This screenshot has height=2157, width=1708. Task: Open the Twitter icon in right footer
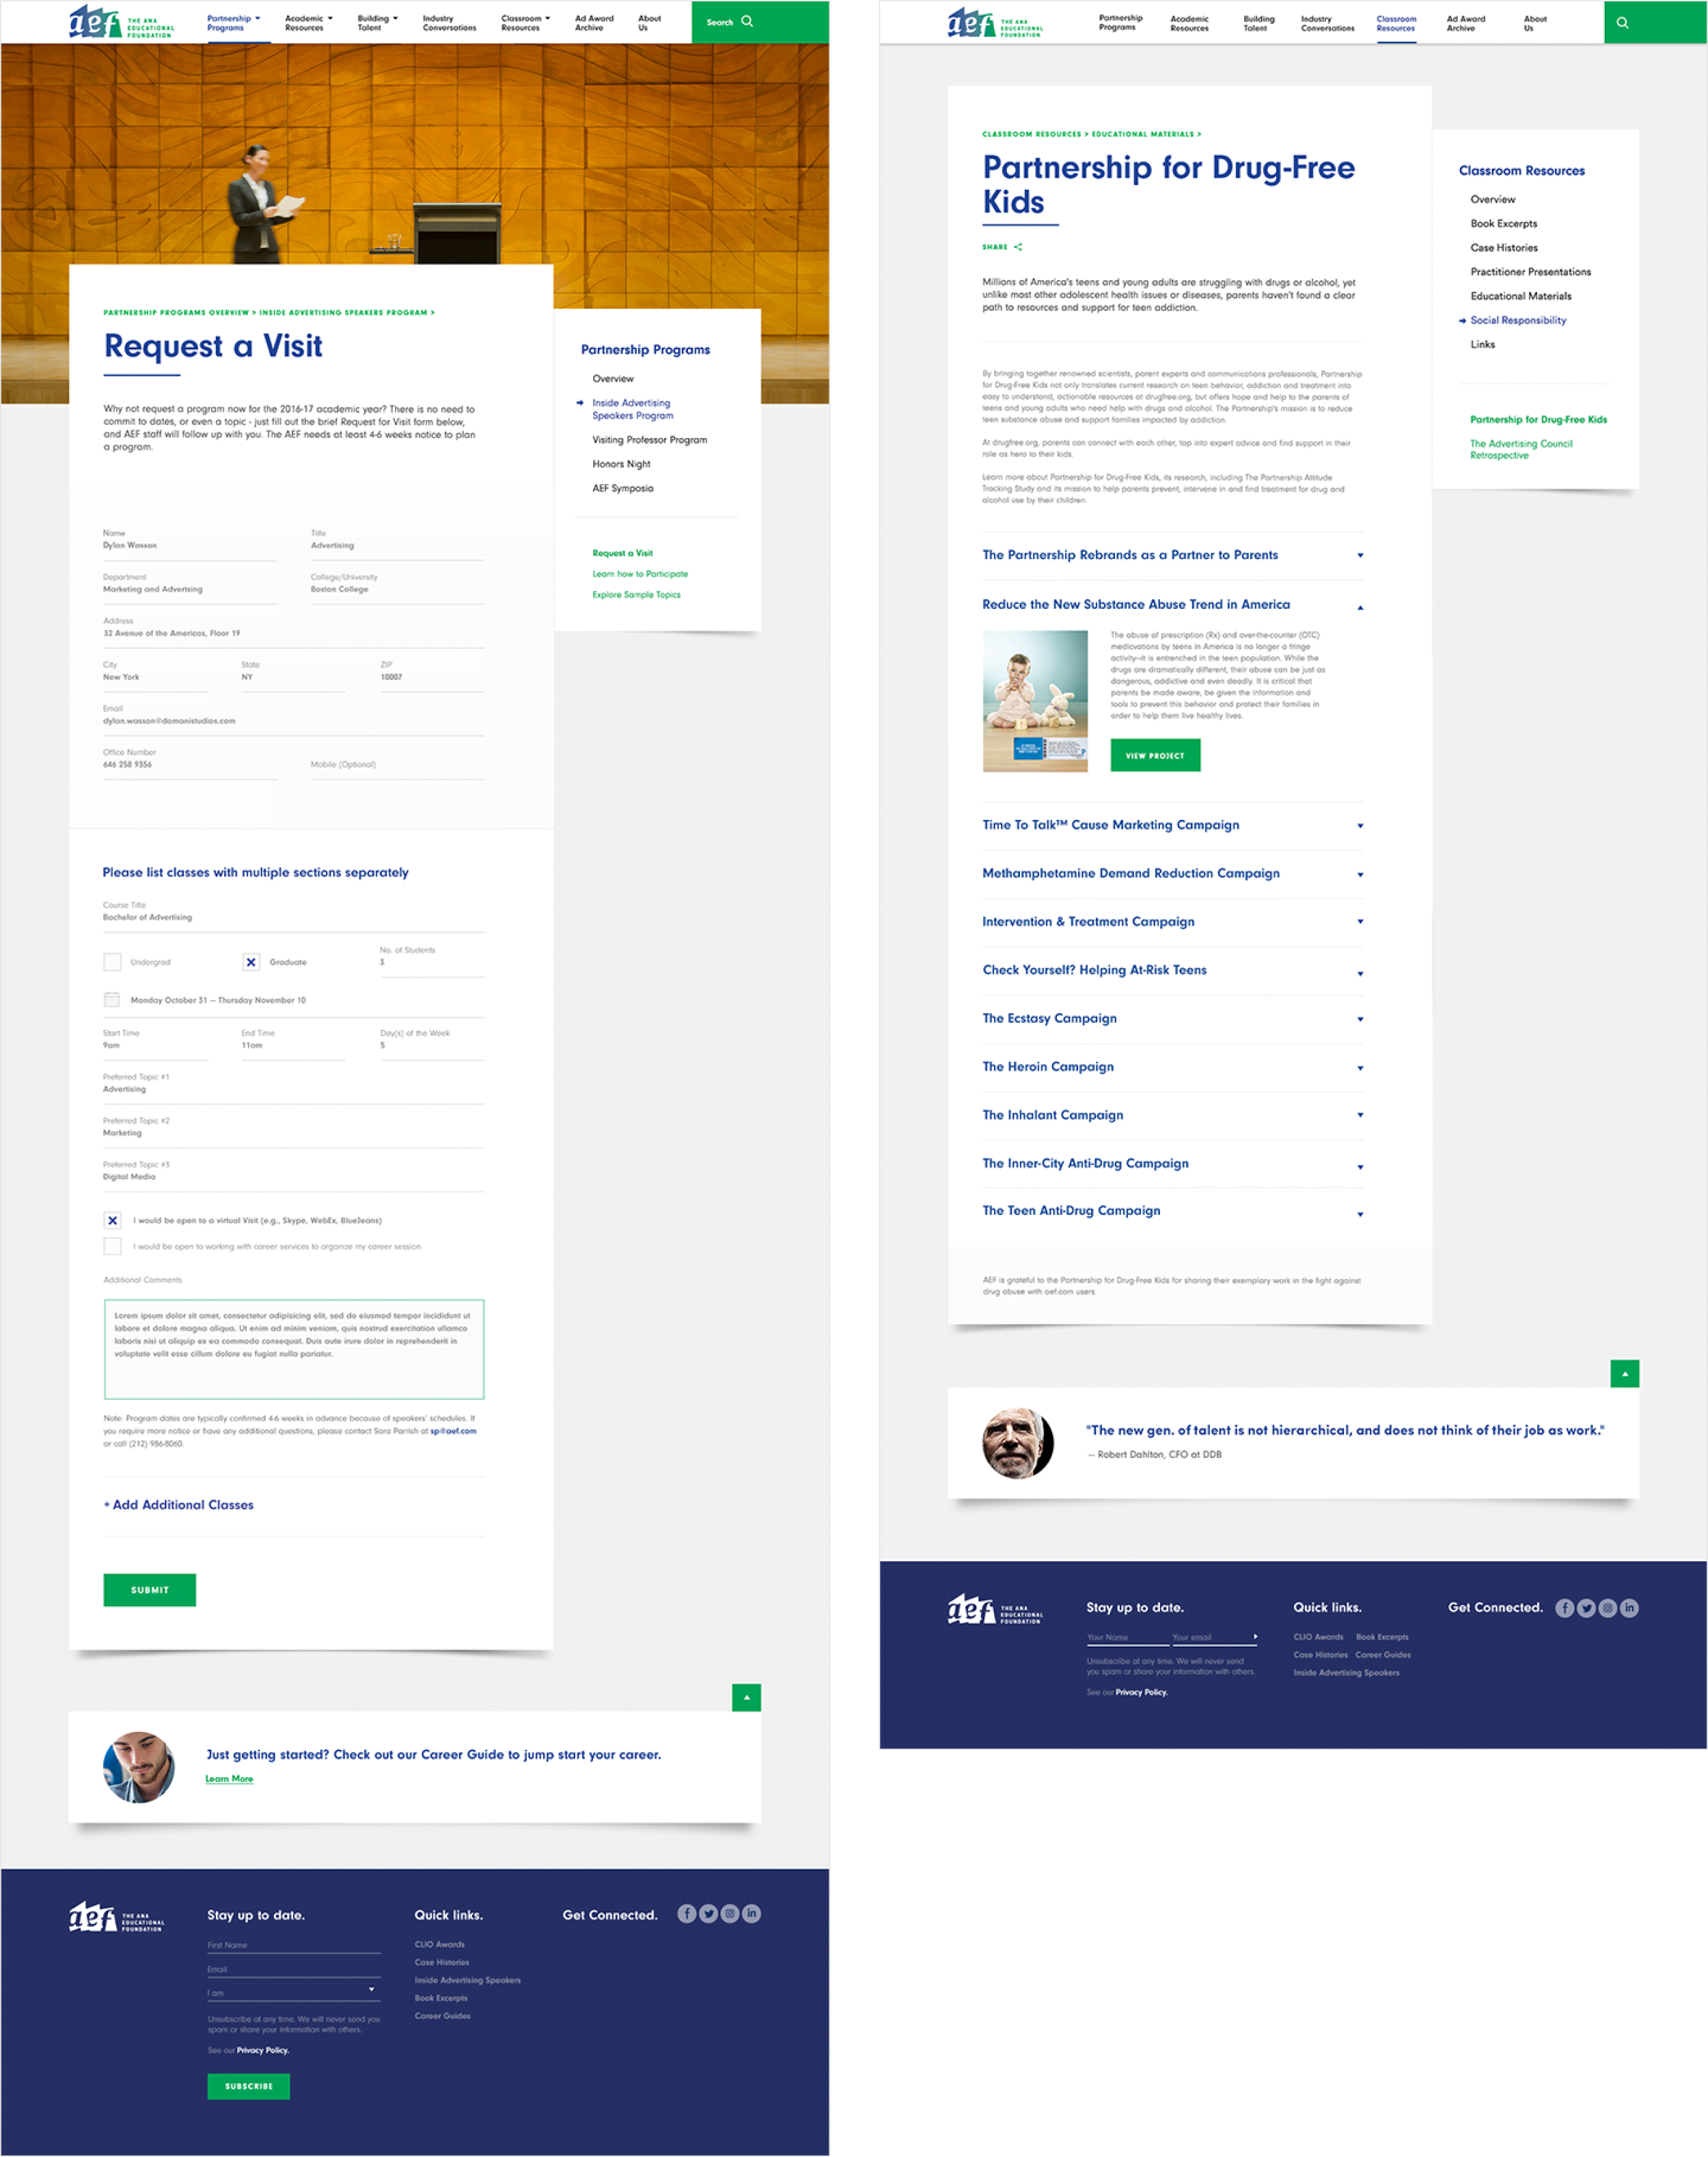[1586, 1608]
